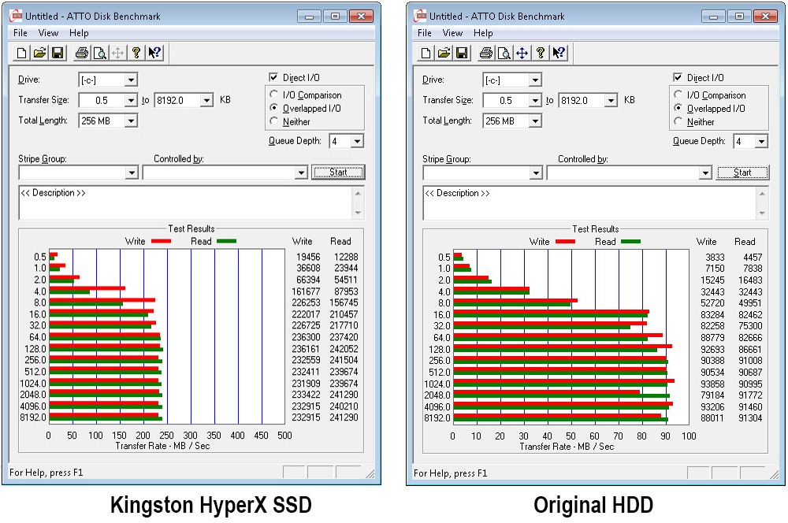Open File menu in Kingston SSD window

click(20, 33)
